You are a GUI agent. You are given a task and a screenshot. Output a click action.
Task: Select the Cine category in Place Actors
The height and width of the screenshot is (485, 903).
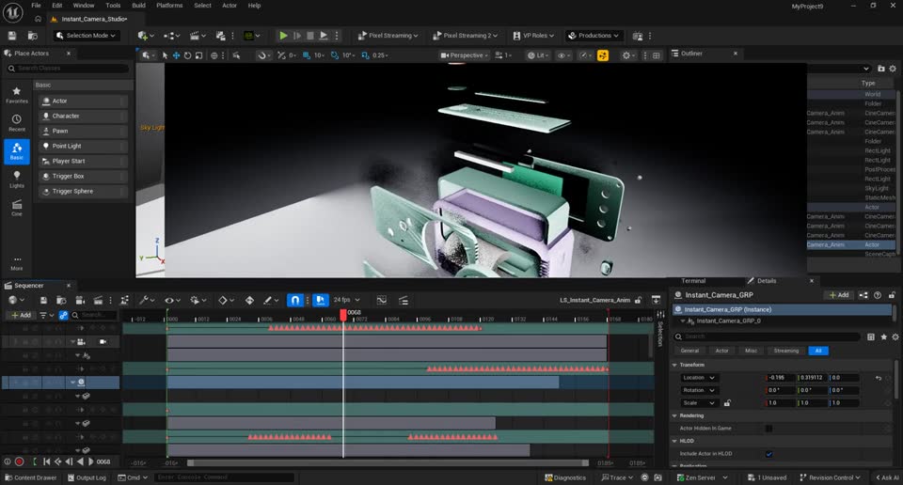17,207
